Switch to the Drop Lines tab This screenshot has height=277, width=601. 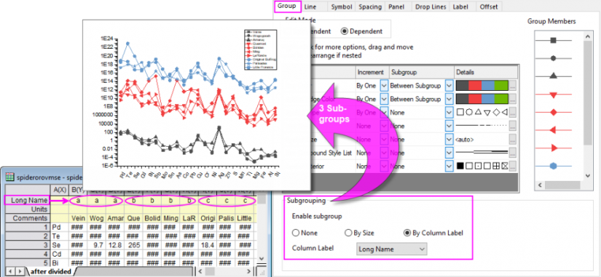coord(431,7)
